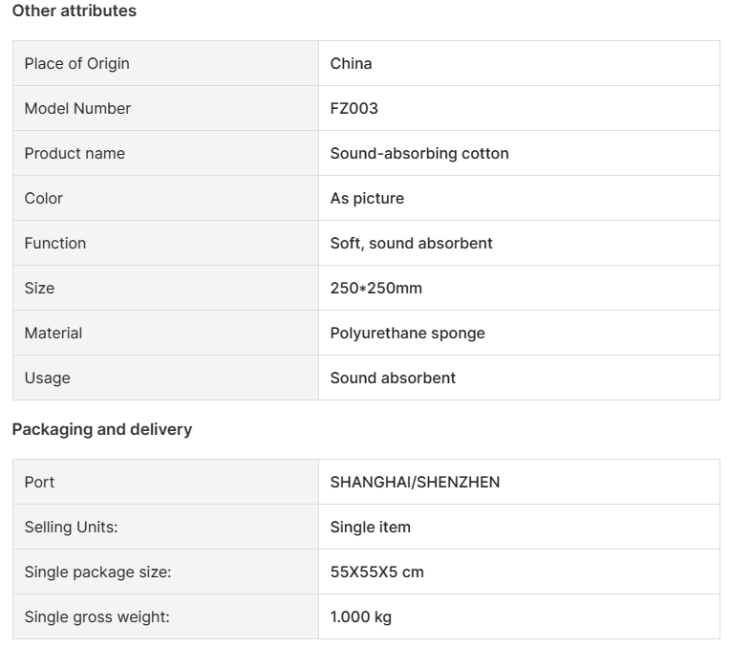Click the 'Color' attribute label
Screen dimensions: 730x648
pos(43,199)
